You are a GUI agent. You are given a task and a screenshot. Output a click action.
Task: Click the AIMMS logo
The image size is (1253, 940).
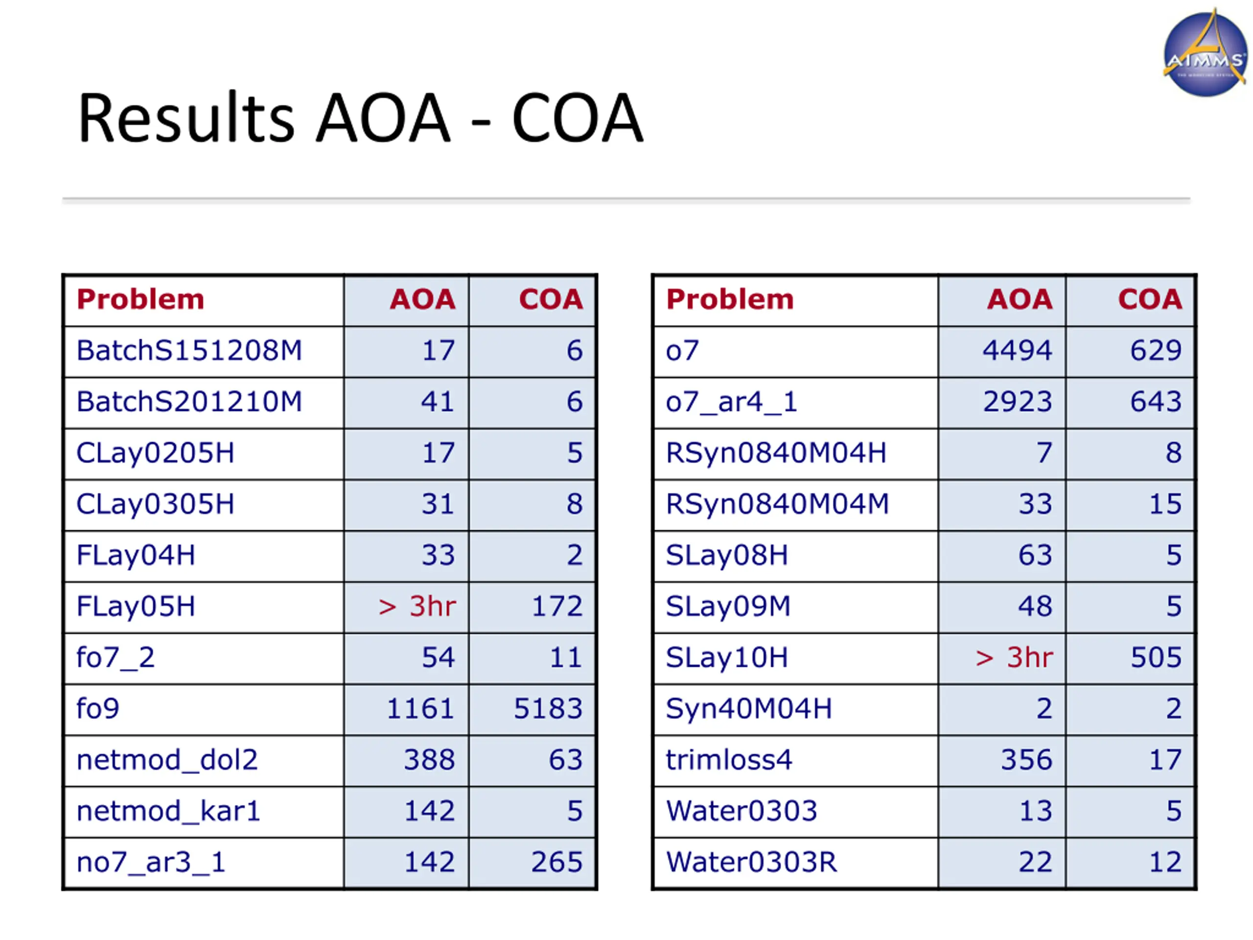coord(1204,55)
